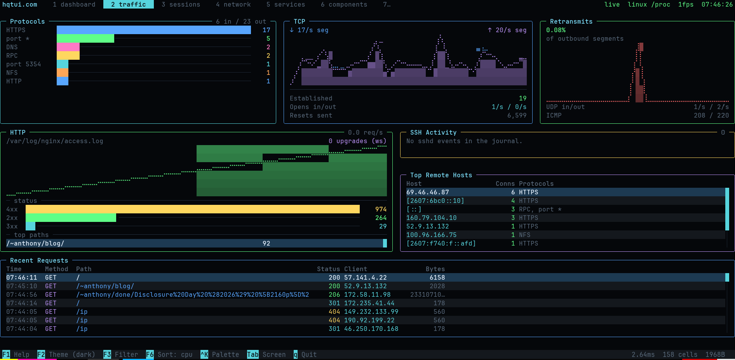
Task: Click the ICMP 208 / 220 value
Action: click(x=711, y=115)
